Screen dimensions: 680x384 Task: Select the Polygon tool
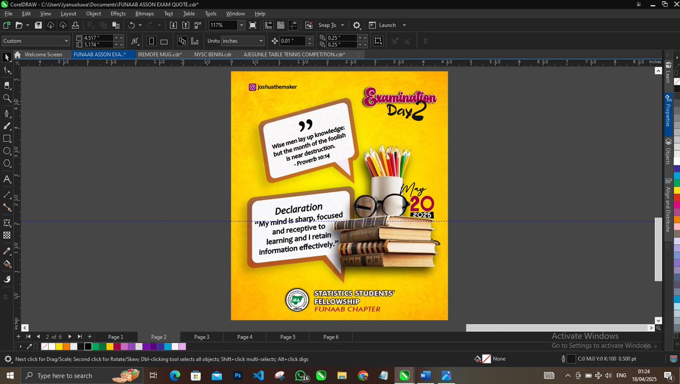pos(7,163)
